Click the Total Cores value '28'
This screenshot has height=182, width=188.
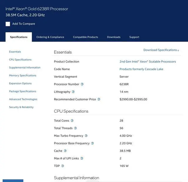pos(121,120)
